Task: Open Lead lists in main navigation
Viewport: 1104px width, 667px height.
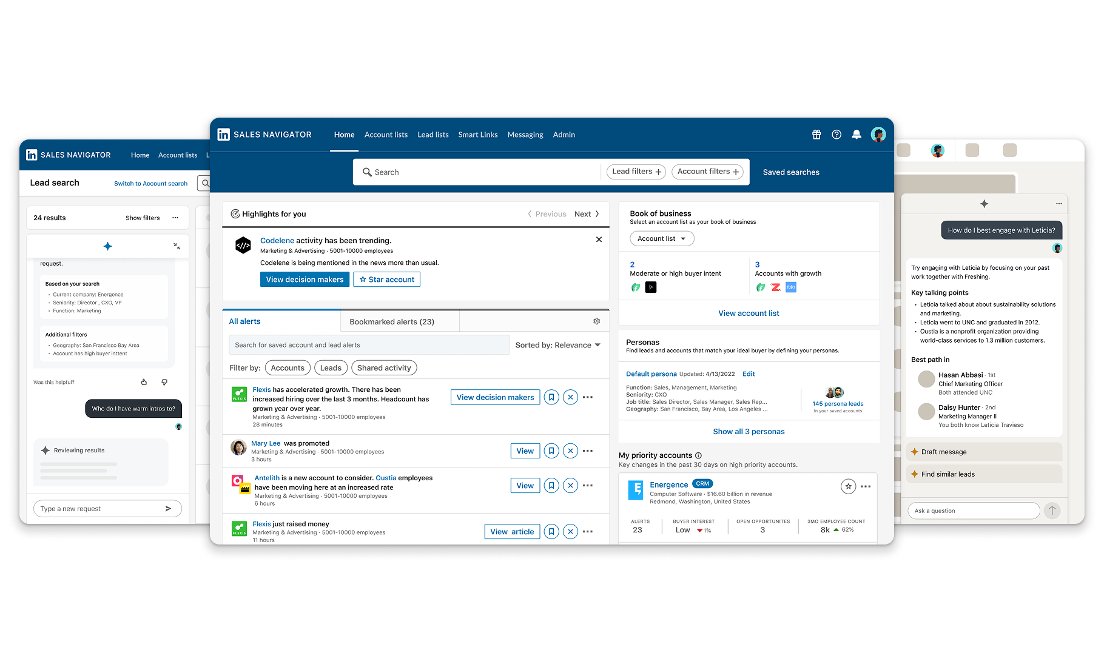Action: tap(433, 135)
